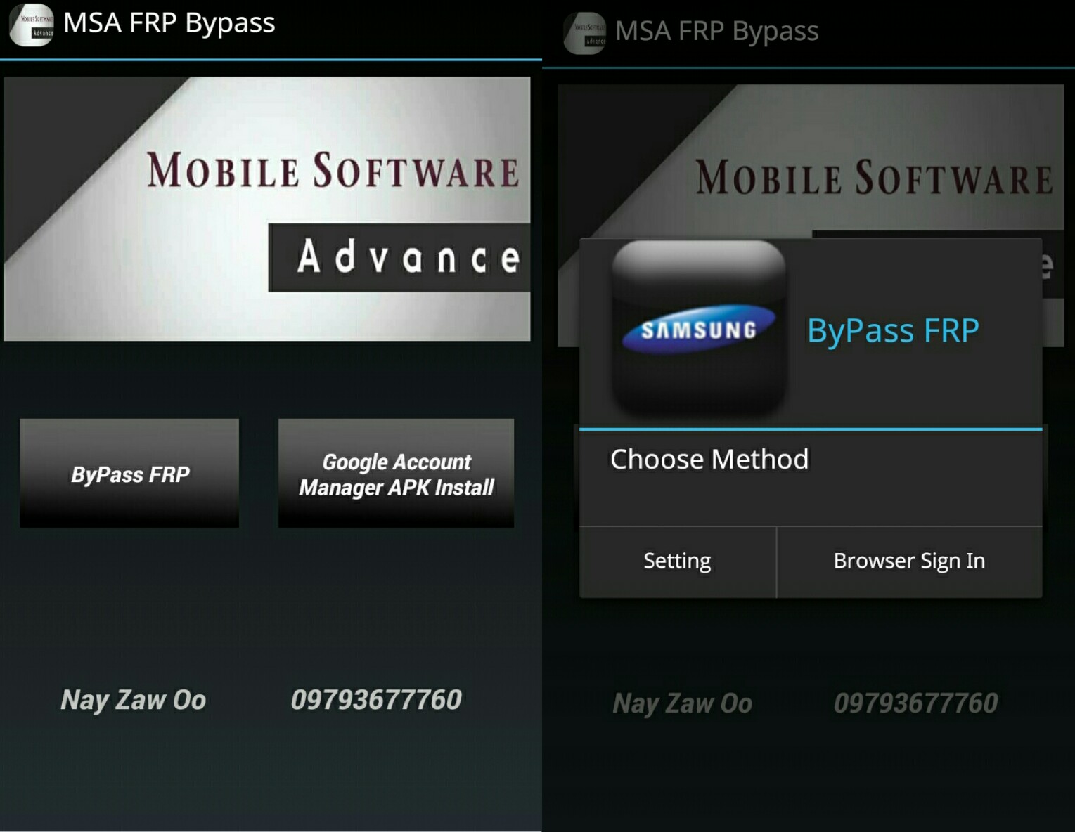Tap the blue ByPass FRP dialog title
Viewport: 1075px width, 832px height.
click(893, 331)
